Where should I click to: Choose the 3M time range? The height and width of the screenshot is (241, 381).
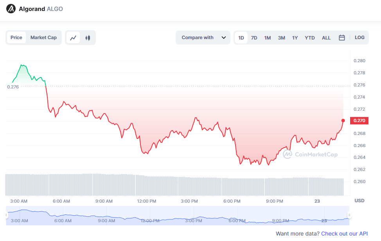point(281,38)
